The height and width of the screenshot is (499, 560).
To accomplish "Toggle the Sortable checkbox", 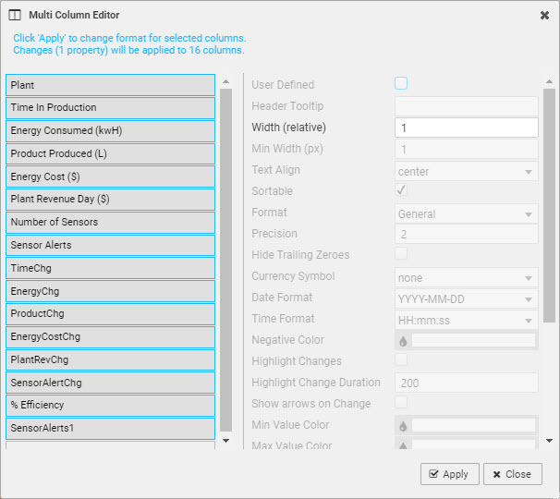I will (x=401, y=190).
